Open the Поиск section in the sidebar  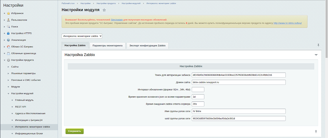coord(14,27)
